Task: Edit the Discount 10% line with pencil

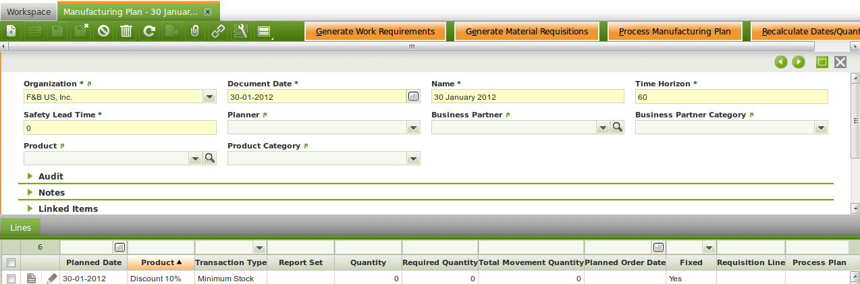Action: (52, 279)
